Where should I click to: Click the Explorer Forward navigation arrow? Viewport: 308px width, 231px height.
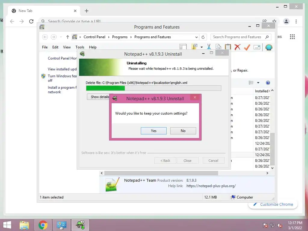pos(54,37)
